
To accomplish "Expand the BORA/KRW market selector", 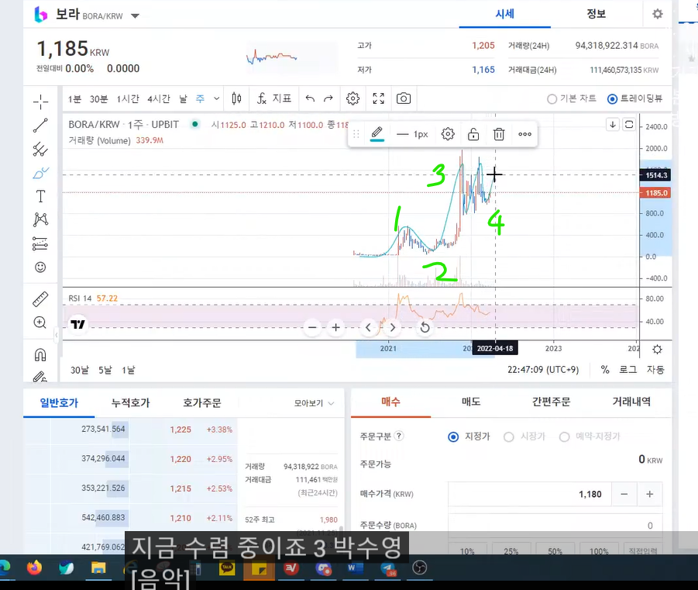I will pos(135,16).
